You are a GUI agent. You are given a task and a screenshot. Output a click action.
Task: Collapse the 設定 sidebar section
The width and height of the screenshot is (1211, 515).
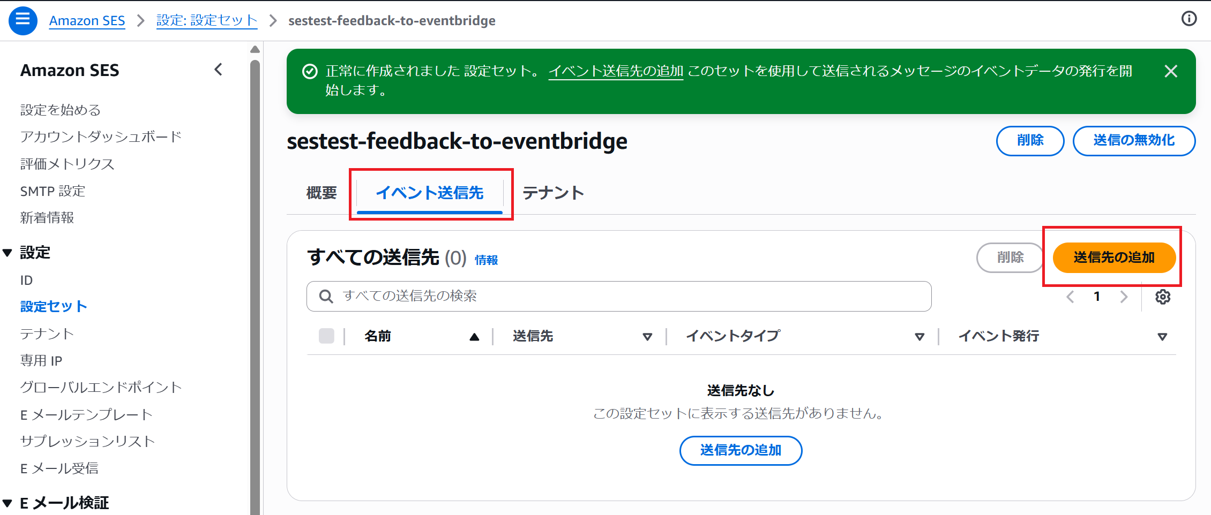point(8,253)
